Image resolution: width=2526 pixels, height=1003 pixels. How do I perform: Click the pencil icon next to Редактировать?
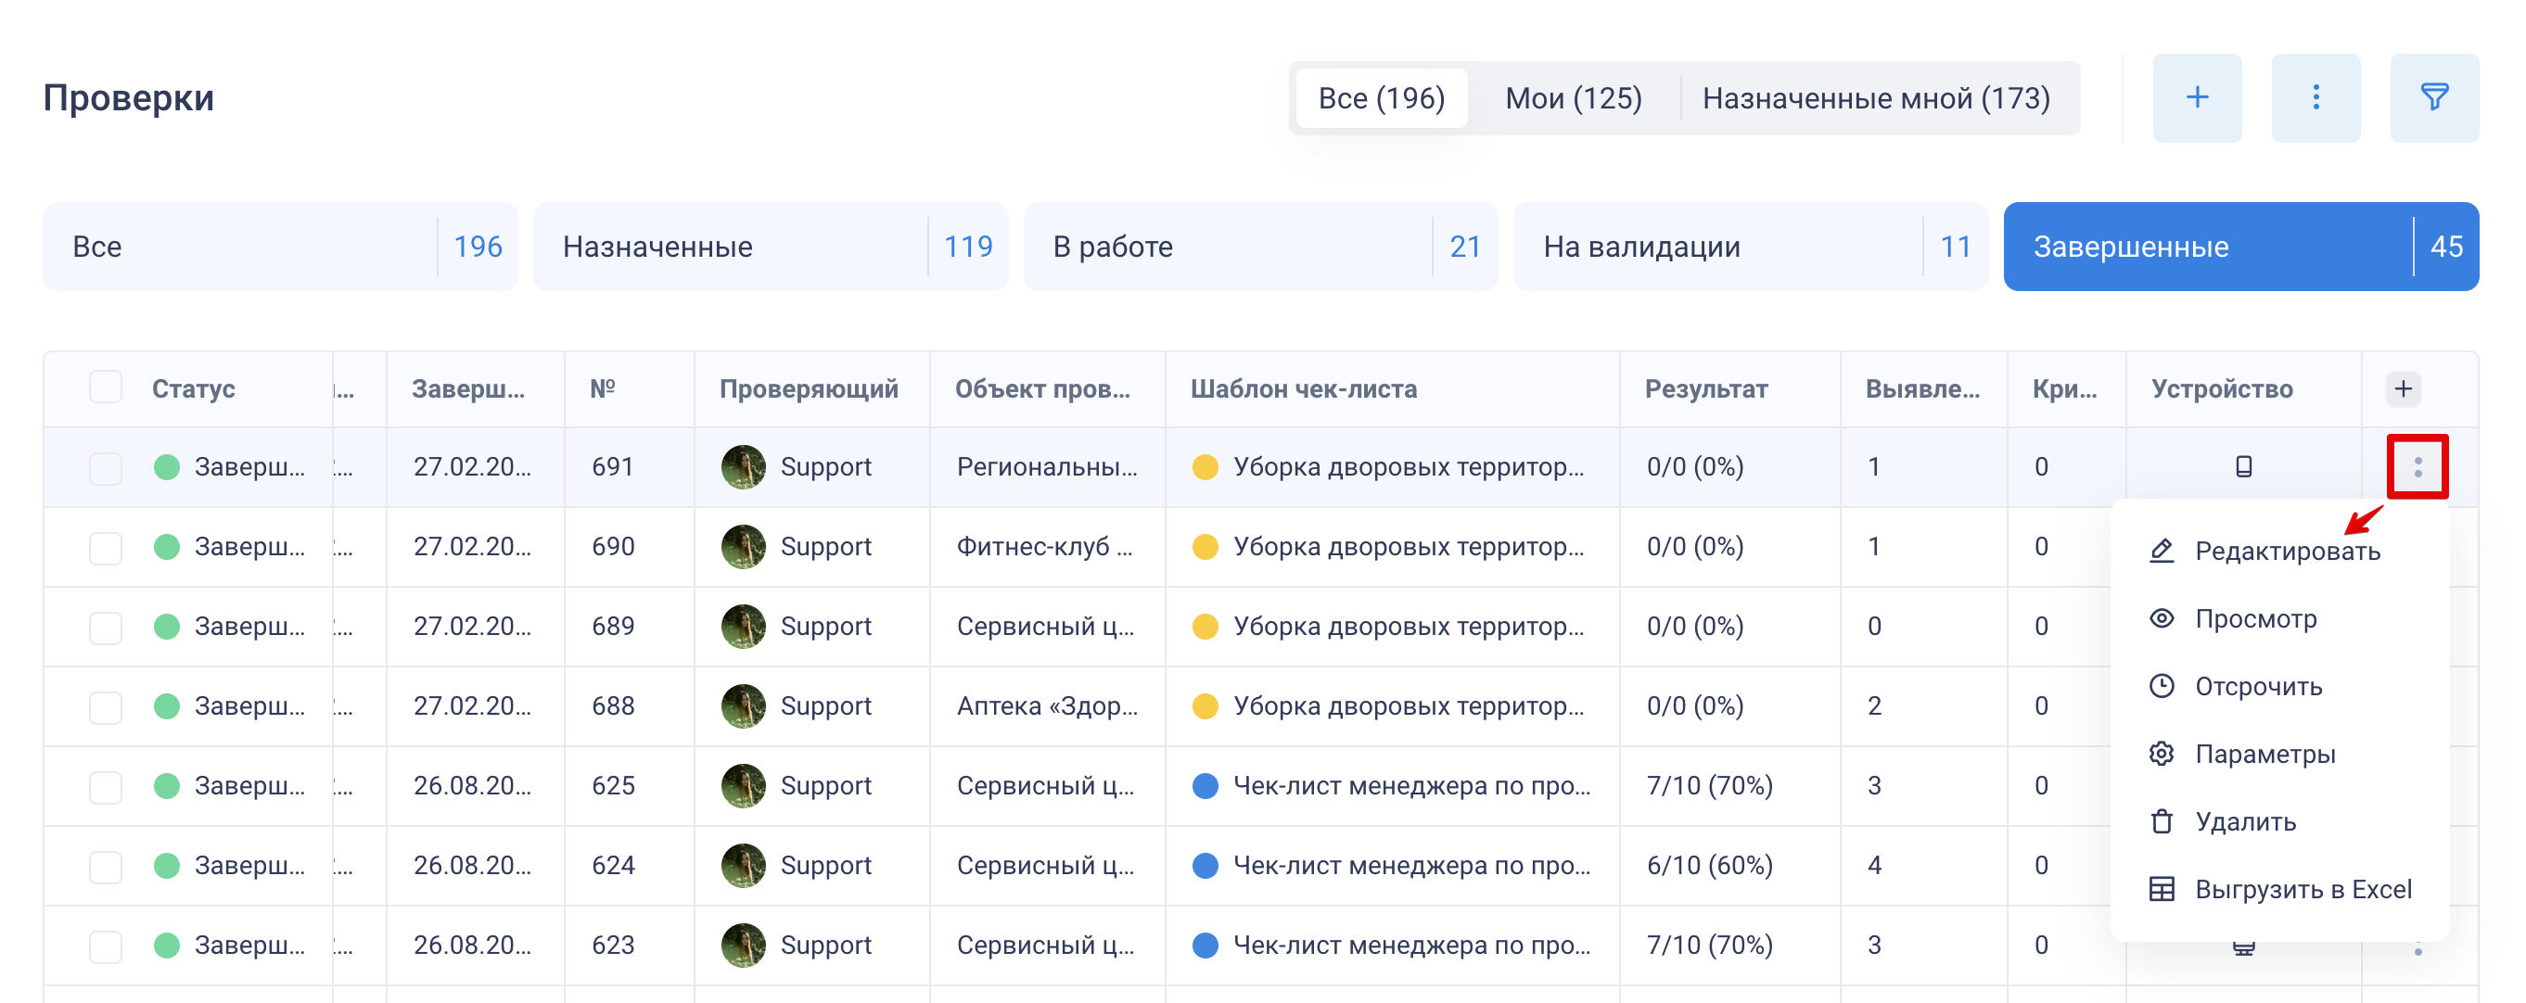2162,551
